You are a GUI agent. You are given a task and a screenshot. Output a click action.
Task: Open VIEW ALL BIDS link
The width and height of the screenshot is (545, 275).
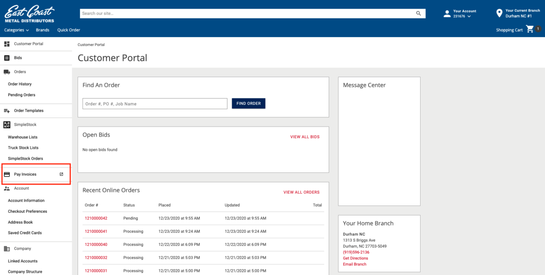click(305, 137)
